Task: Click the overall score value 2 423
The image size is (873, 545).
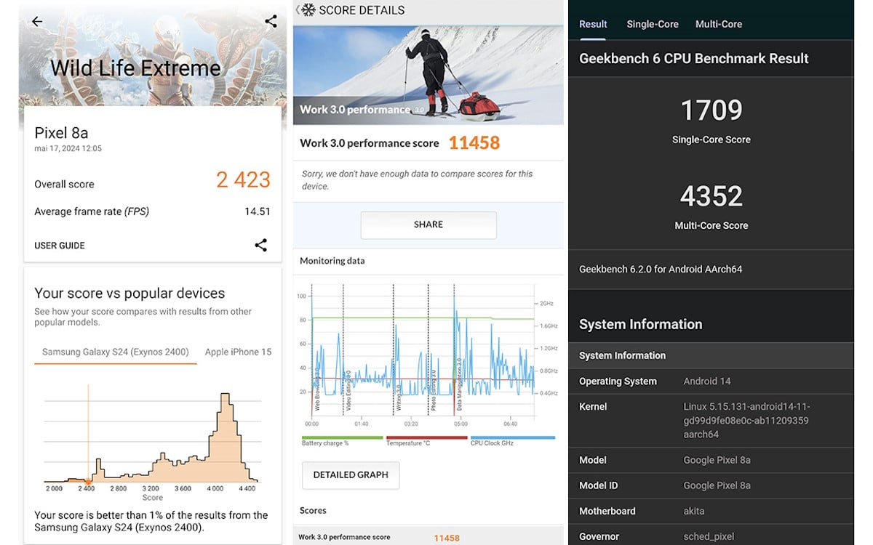Action: pyautogui.click(x=243, y=179)
